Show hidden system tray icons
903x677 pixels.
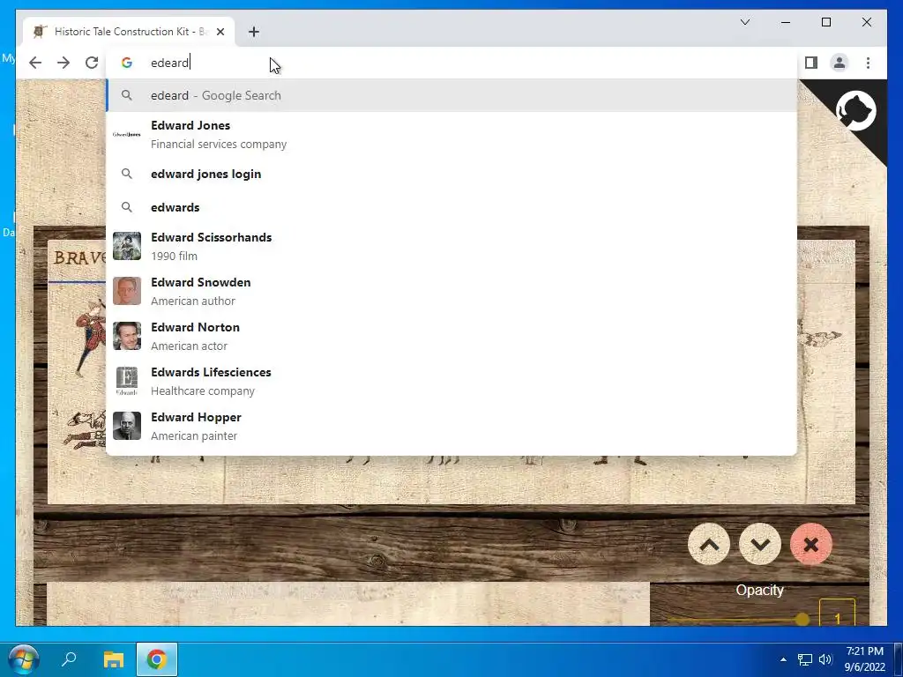pyautogui.click(x=783, y=659)
